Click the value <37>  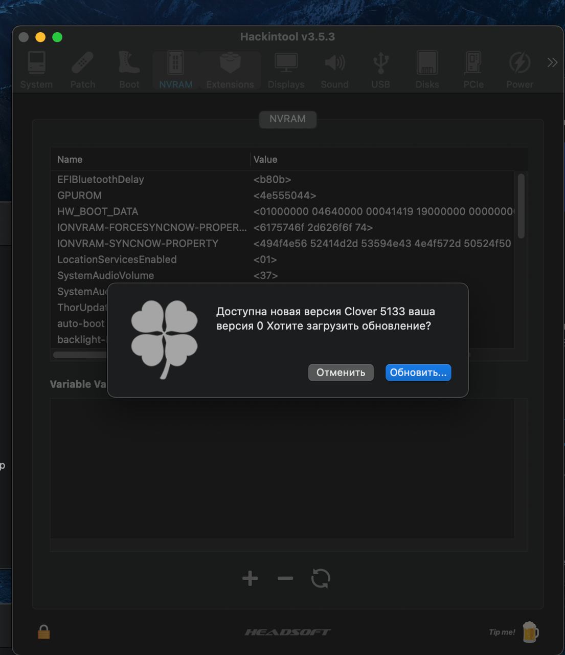tap(265, 275)
